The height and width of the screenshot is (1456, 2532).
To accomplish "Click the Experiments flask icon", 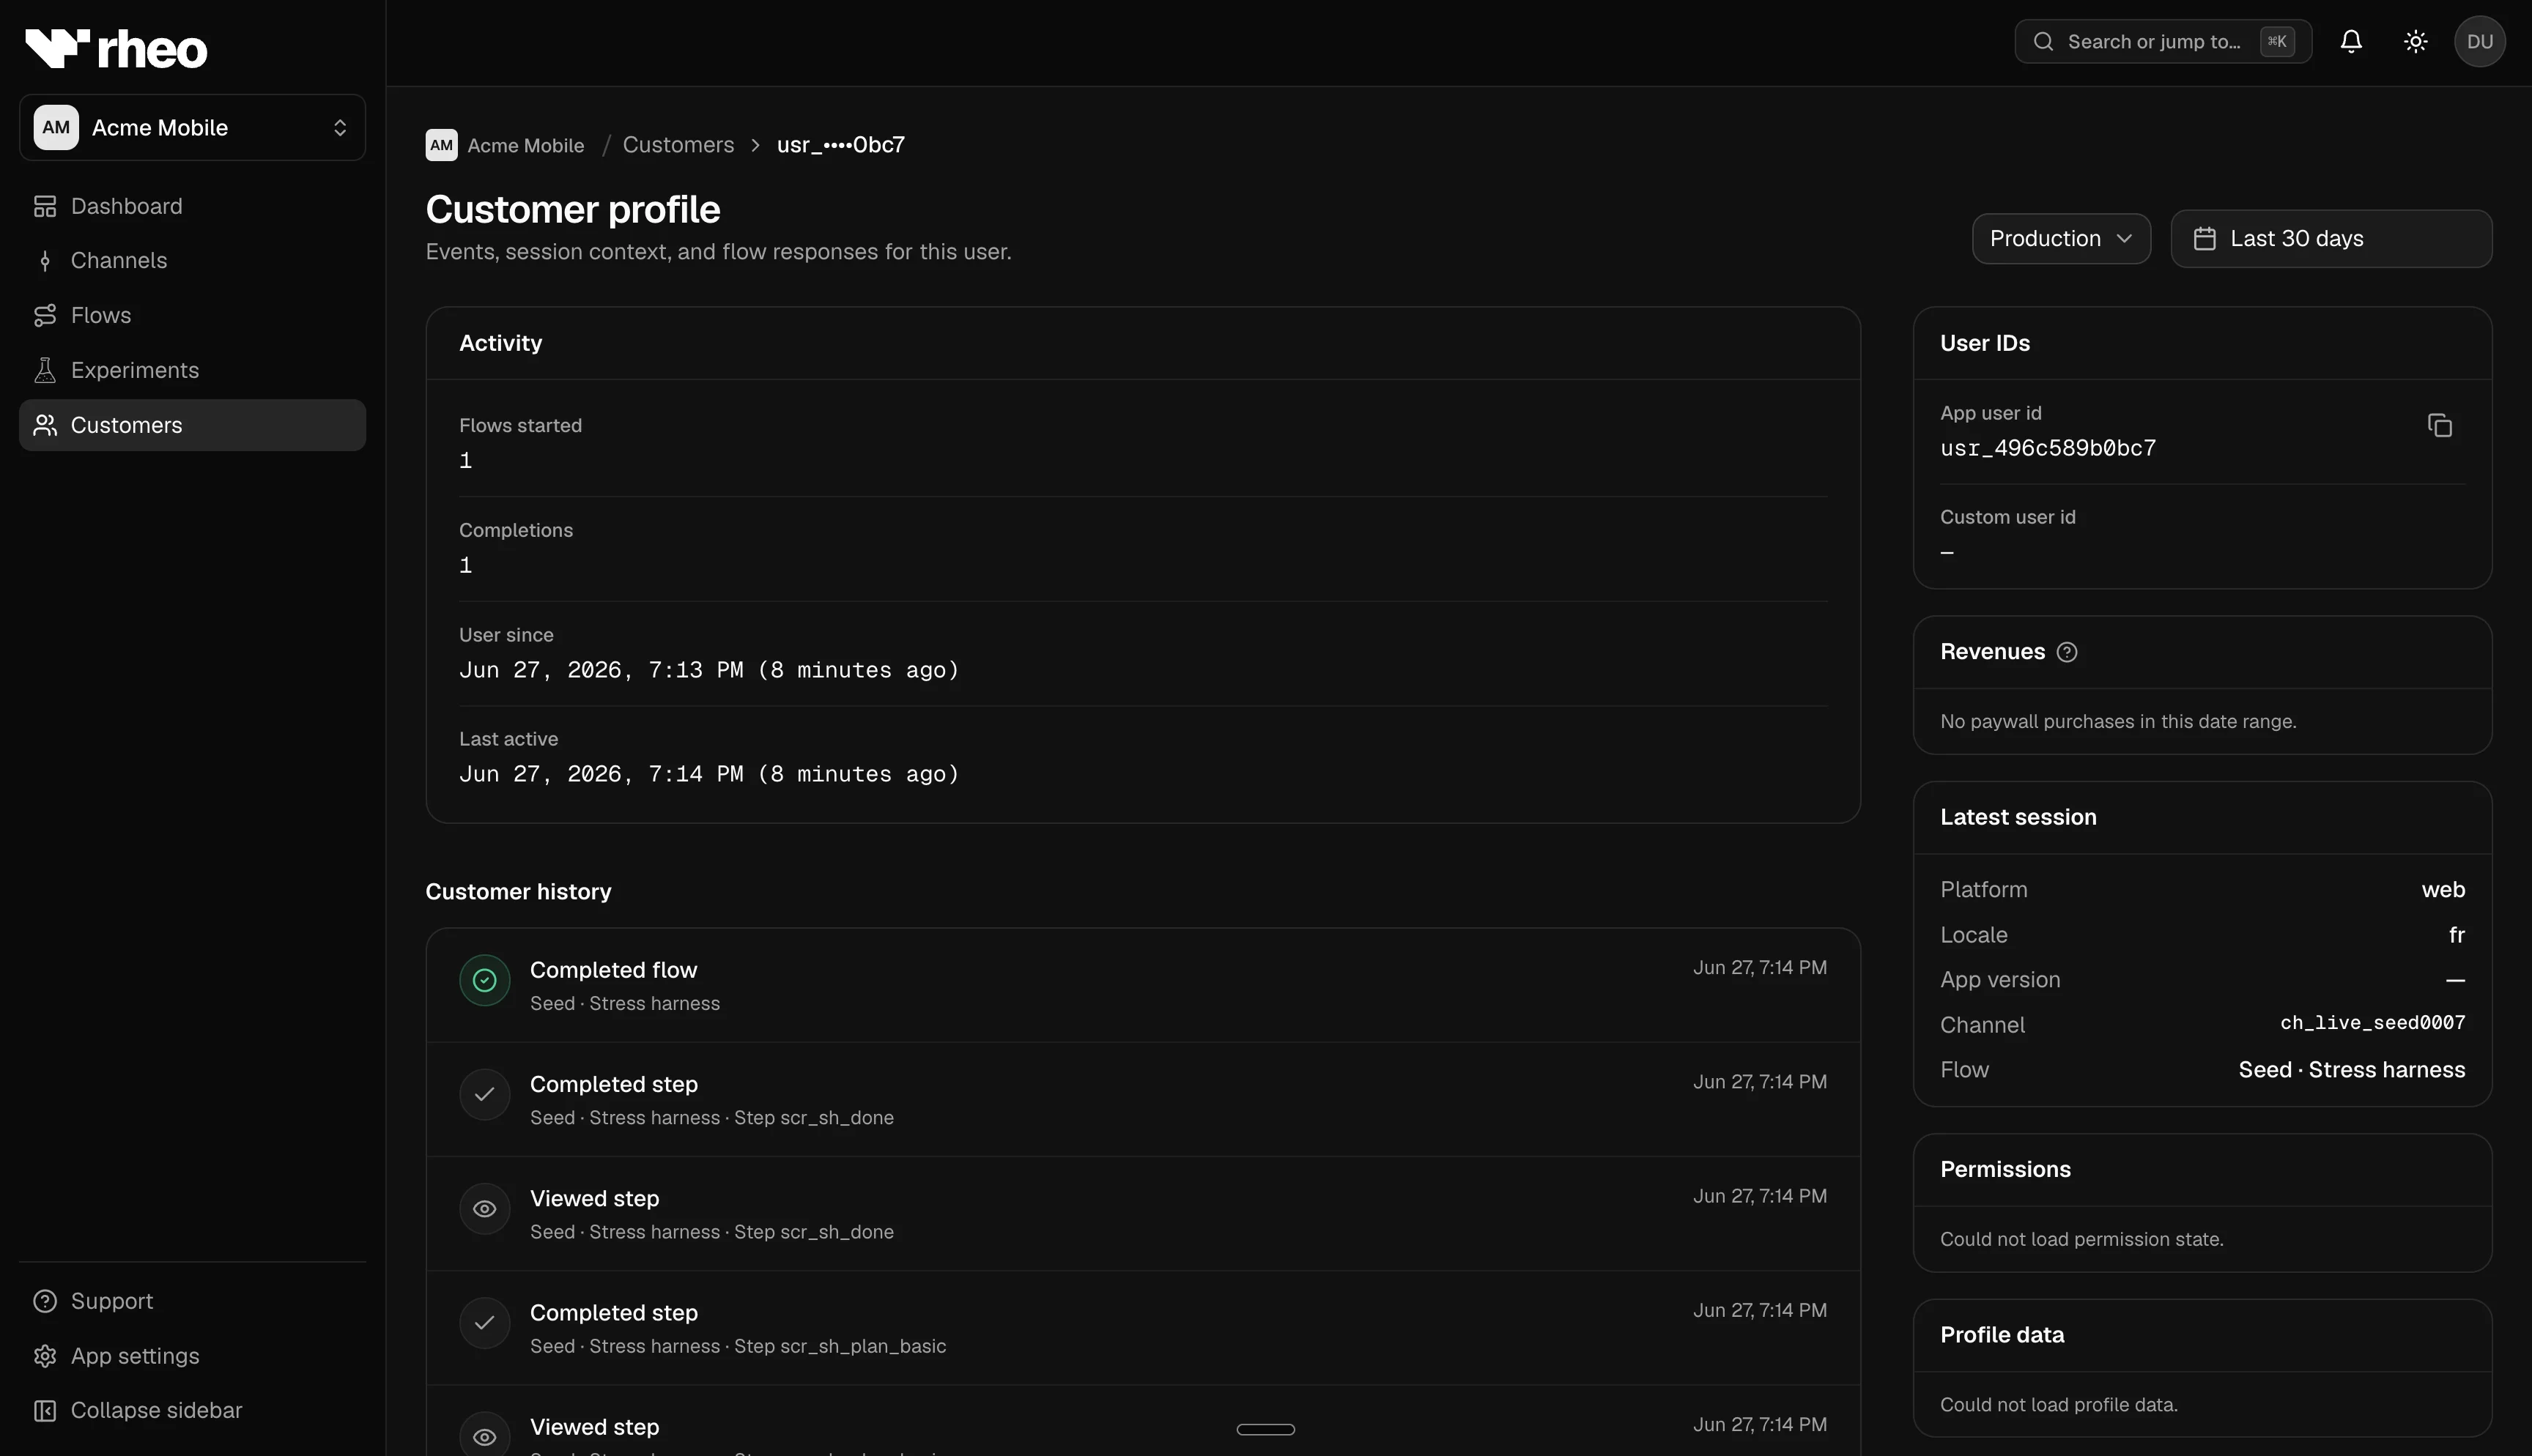I will click(45, 370).
